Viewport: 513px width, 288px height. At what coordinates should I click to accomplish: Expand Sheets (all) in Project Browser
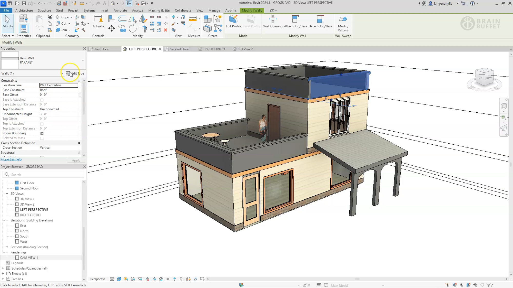point(3,273)
